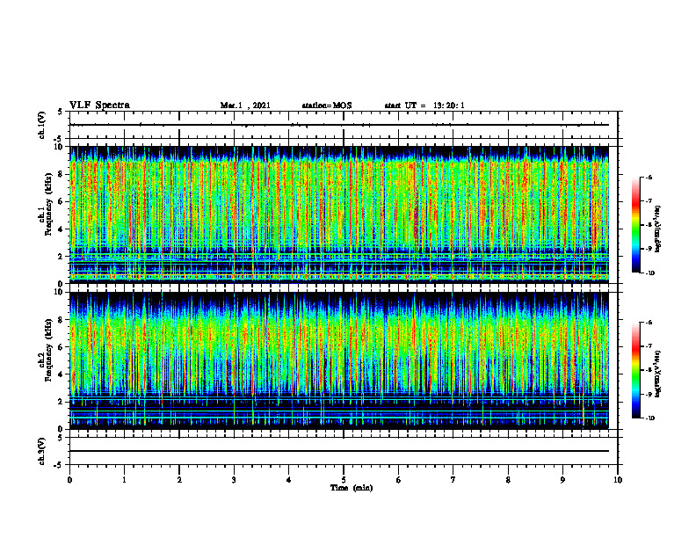Click the "ch.3(V)" waveform axis label
Viewport: 696px width, 538px height.
point(42,451)
